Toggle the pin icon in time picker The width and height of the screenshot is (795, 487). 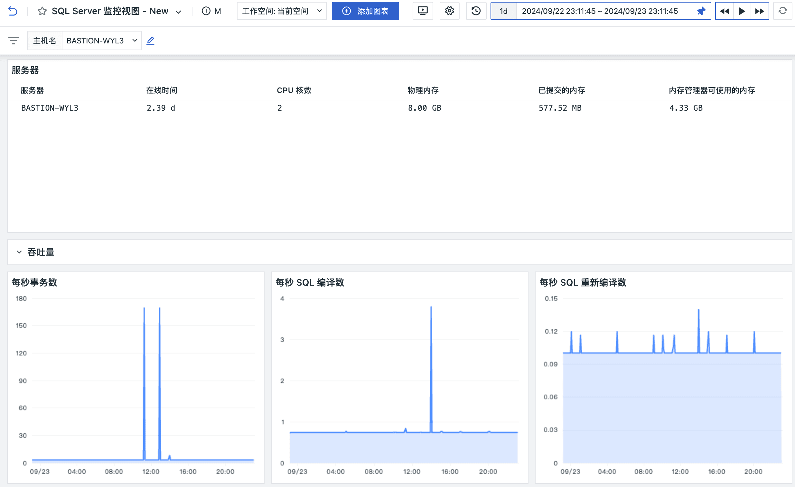point(701,11)
